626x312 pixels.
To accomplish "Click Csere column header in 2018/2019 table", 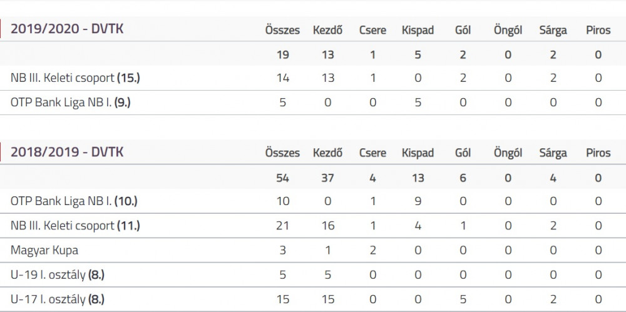I will coord(372,153).
